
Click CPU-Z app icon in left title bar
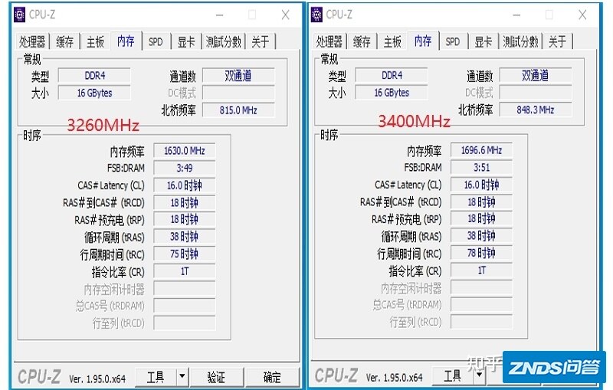coord(20,15)
